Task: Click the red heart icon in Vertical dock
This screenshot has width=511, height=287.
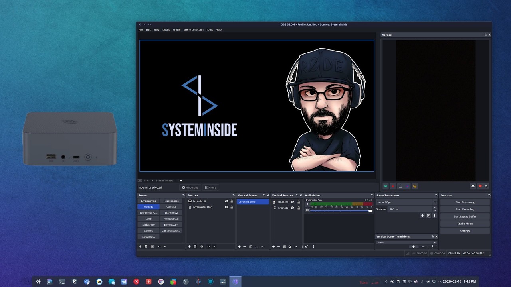Action: [480, 186]
